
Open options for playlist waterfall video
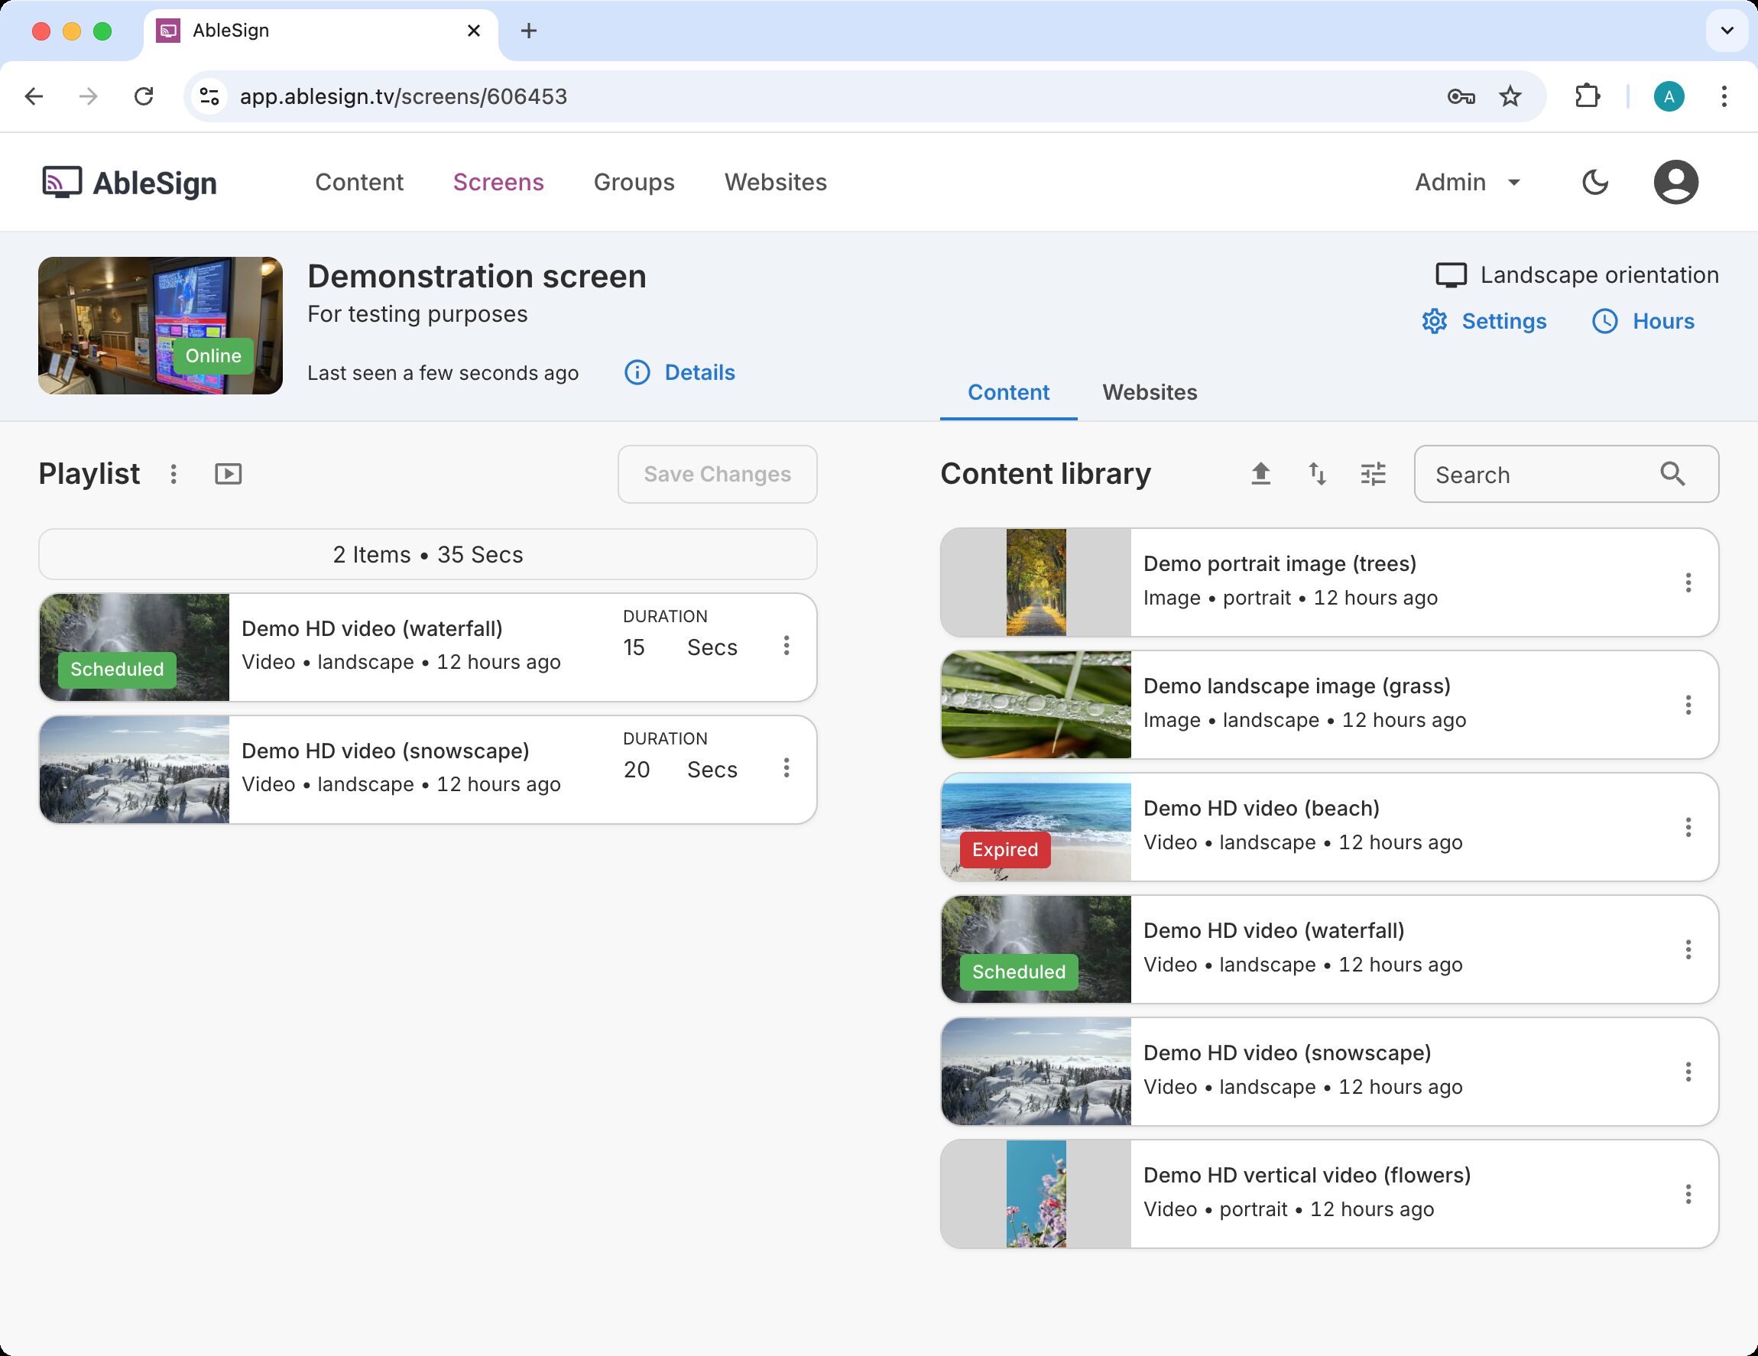tap(787, 645)
